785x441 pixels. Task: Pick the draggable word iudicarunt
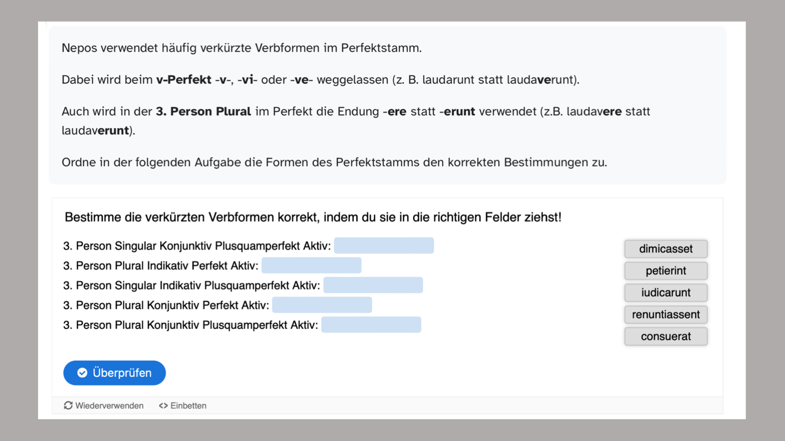point(666,292)
